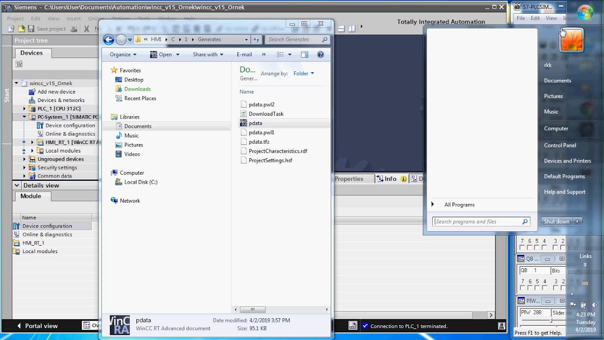
Task: Toggle bit 7 checkbox in upper PLCSIM panel
Action: [x=522, y=247]
